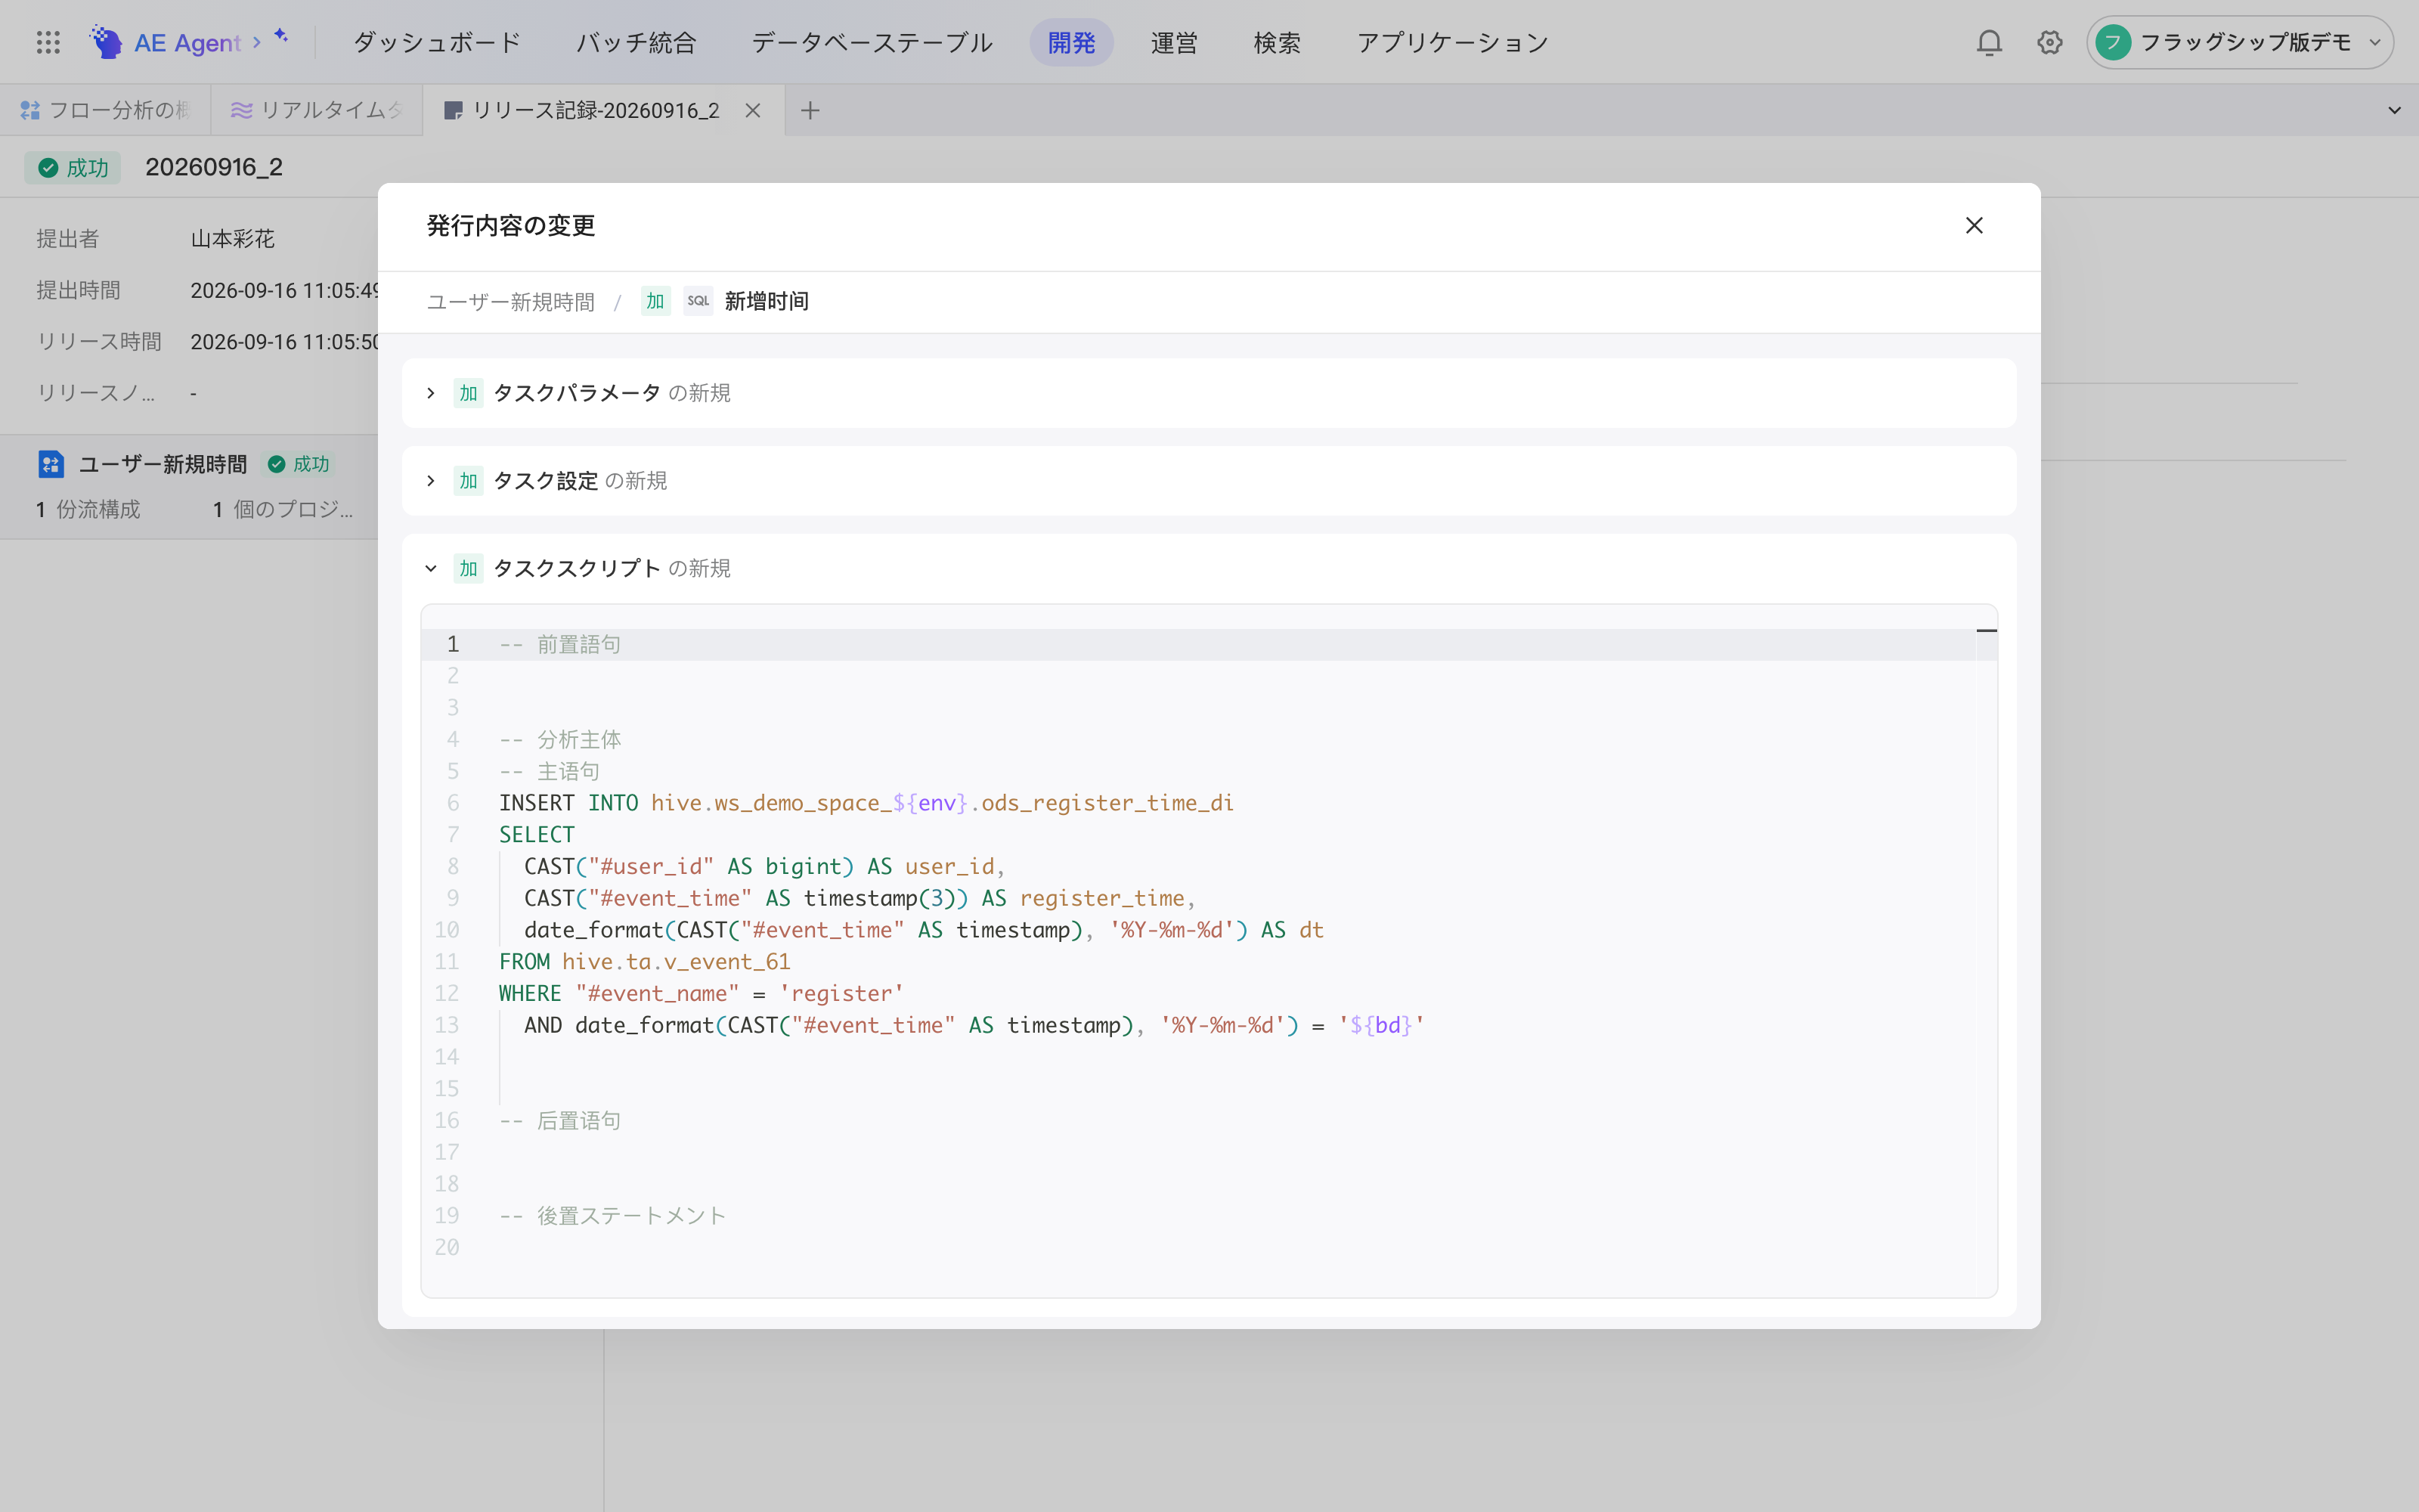Open the settings gear icon
Viewport: 2419px width, 1512px height.
[2050, 42]
